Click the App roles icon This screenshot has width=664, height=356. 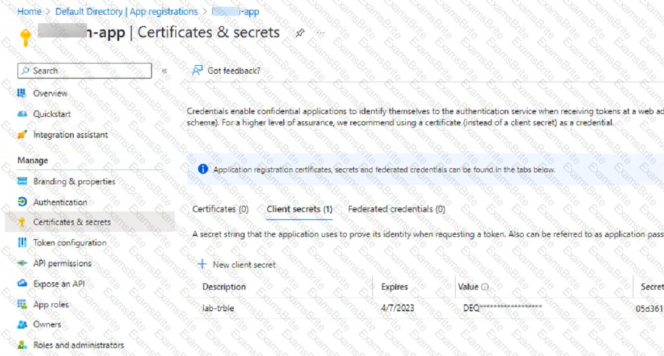[22, 305]
